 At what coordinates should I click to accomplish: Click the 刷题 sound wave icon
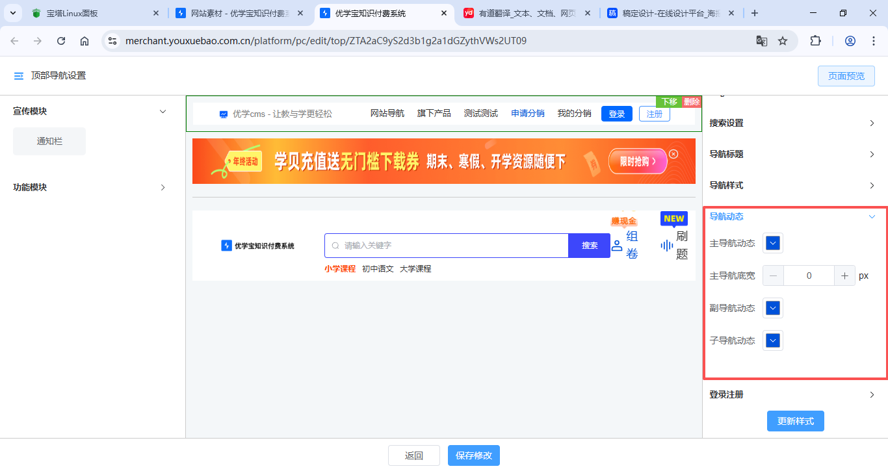(x=667, y=245)
